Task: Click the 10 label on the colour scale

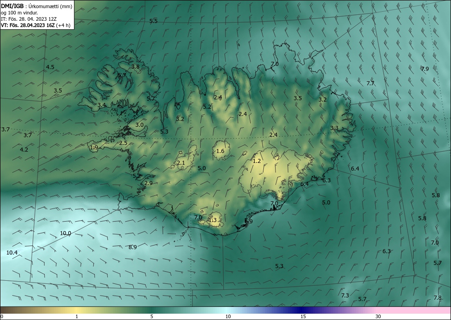Action: coord(228,316)
